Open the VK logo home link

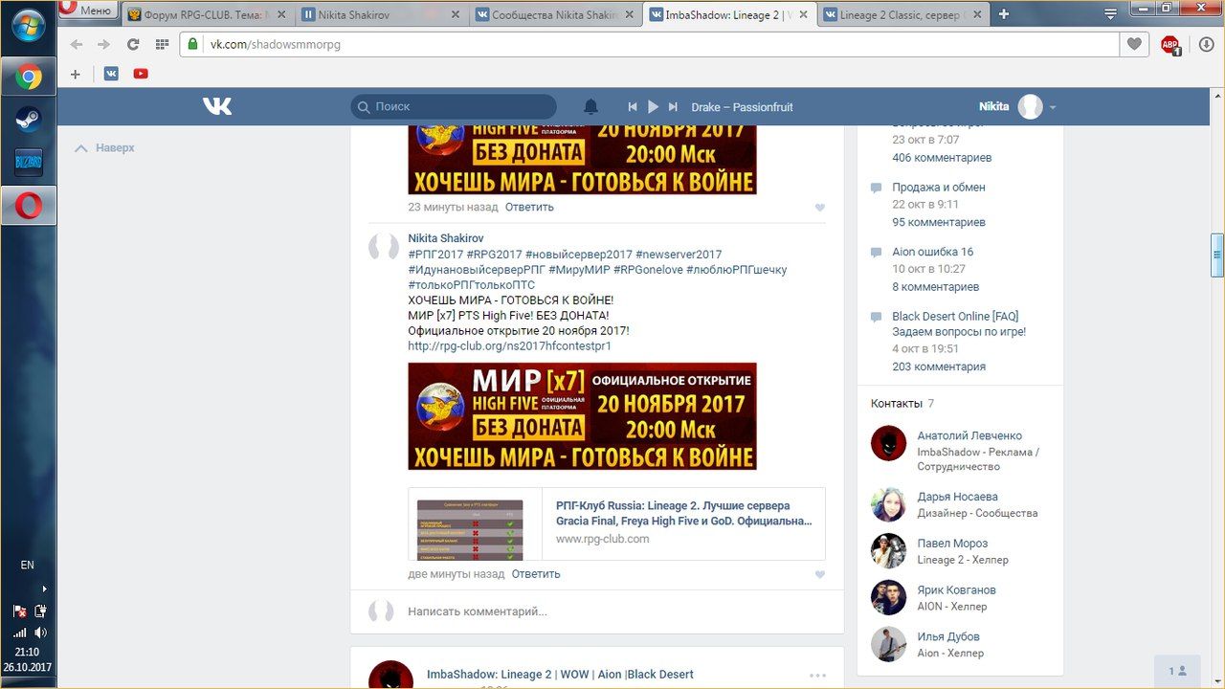[217, 106]
